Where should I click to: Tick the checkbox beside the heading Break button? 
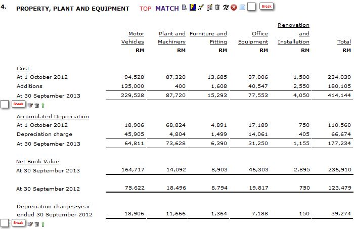tap(251, 7)
